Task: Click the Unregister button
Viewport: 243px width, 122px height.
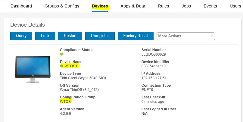Action: point(100,36)
